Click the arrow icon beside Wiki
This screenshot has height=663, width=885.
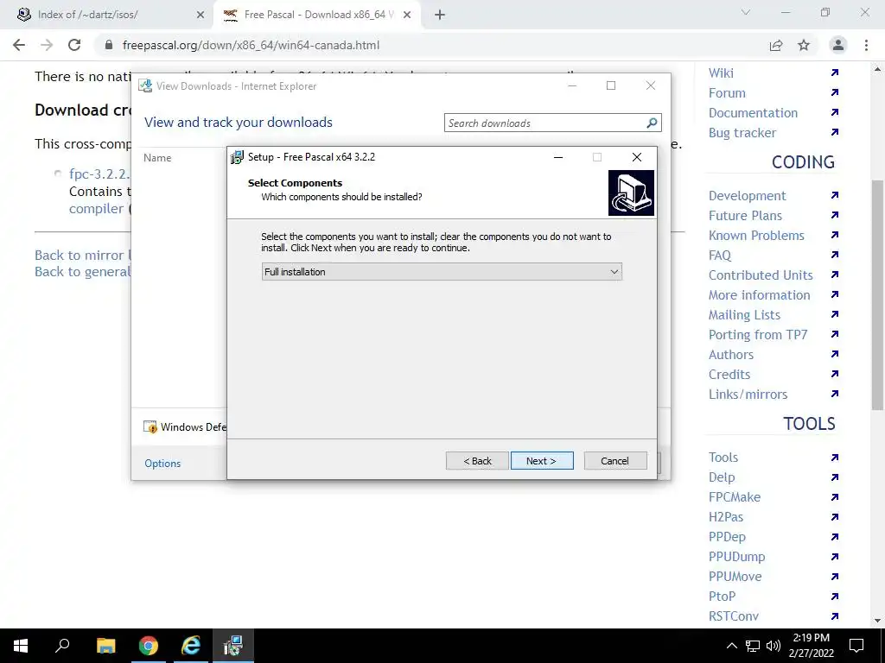pyautogui.click(x=835, y=73)
